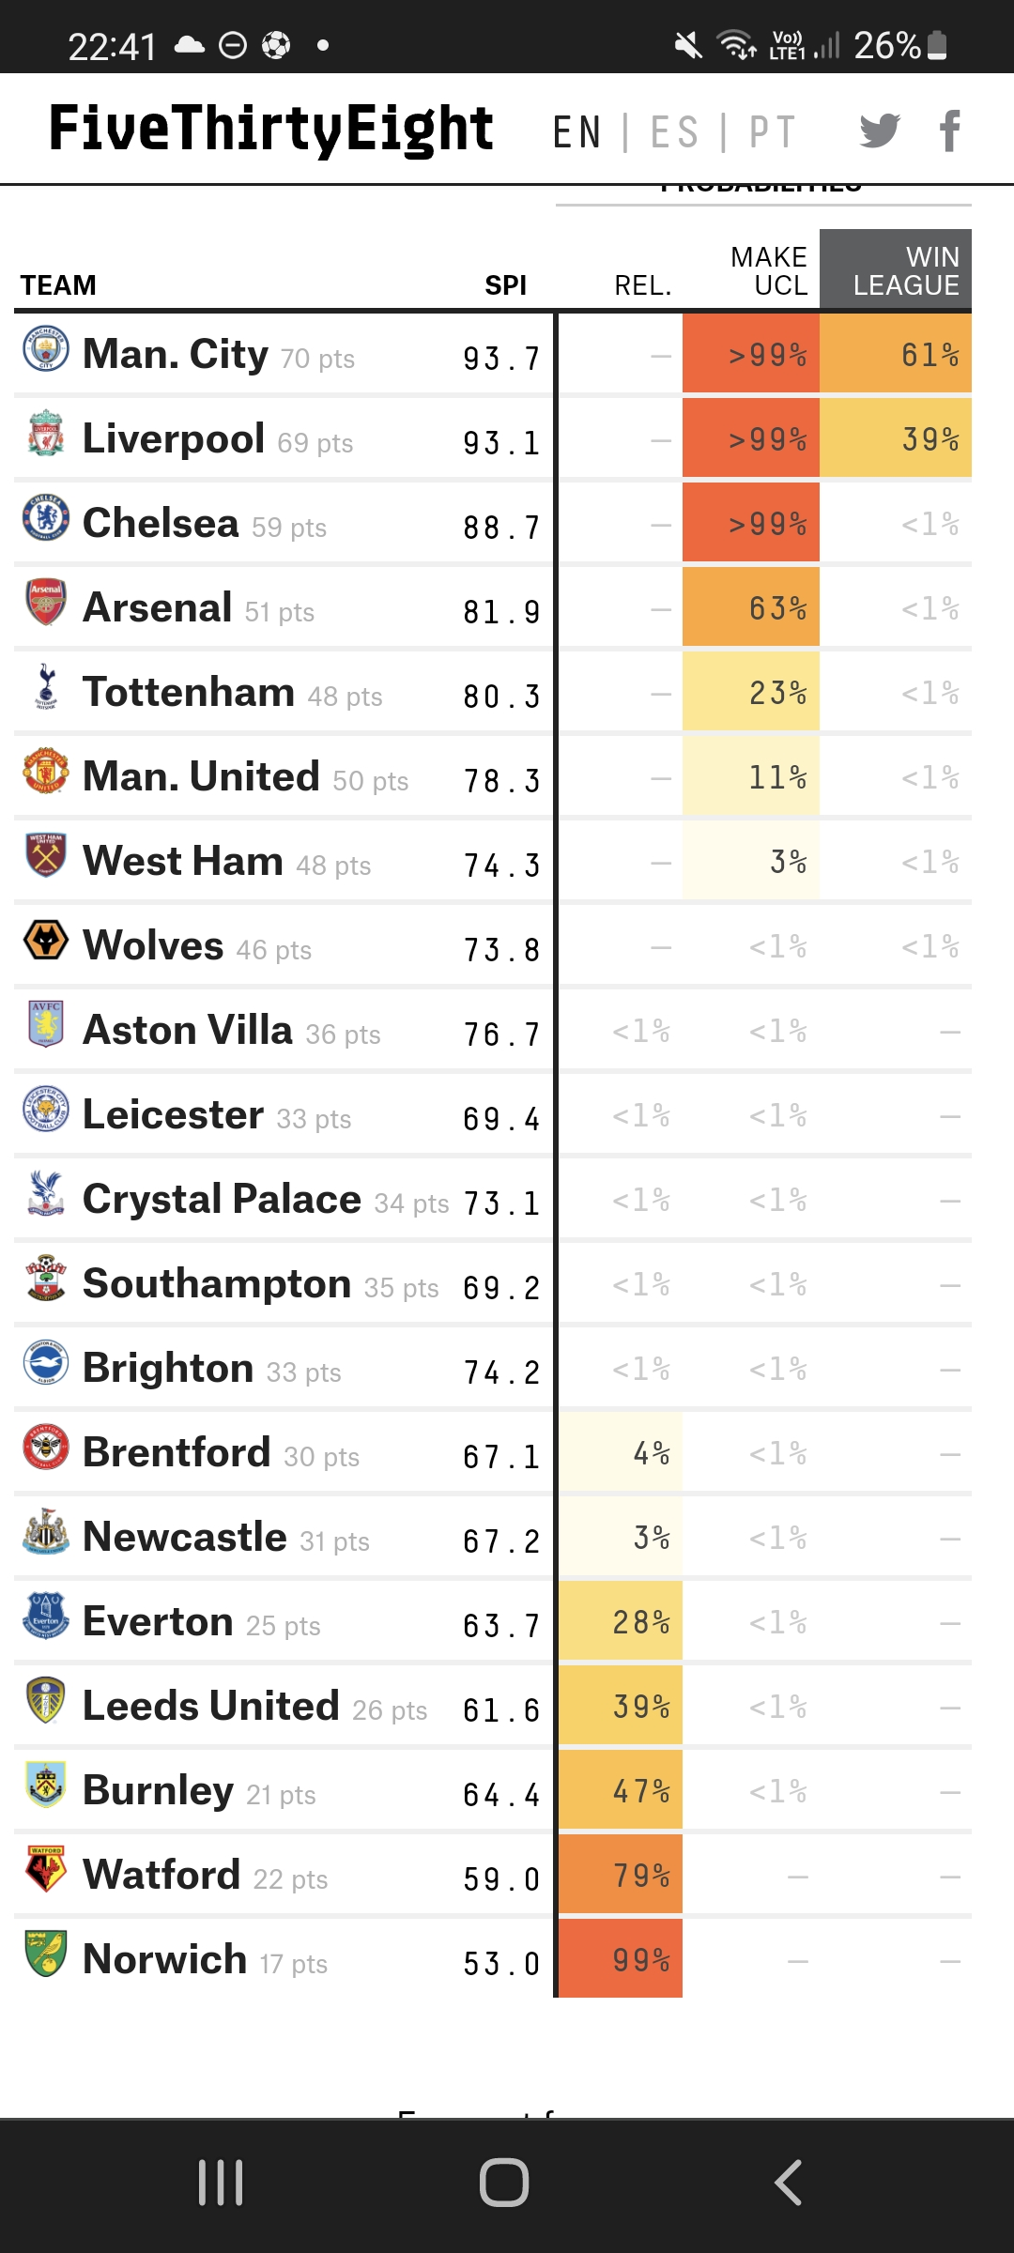
Task: Tap the Wolves club crest
Action: [x=46, y=941]
